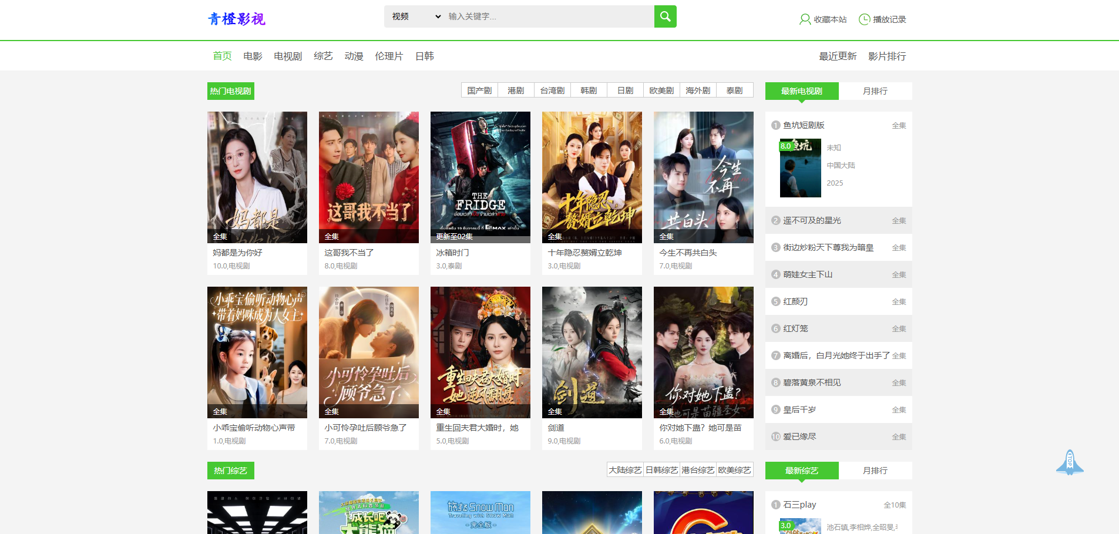This screenshot has height=534, width=1119.
Task: Open 最近更新 page link
Action: pyautogui.click(x=838, y=56)
